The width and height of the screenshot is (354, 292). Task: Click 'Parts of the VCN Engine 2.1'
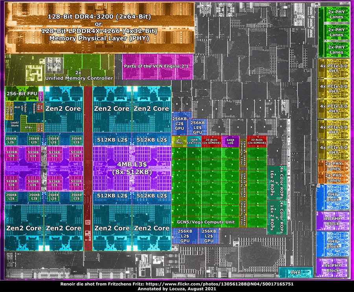coord(156,66)
